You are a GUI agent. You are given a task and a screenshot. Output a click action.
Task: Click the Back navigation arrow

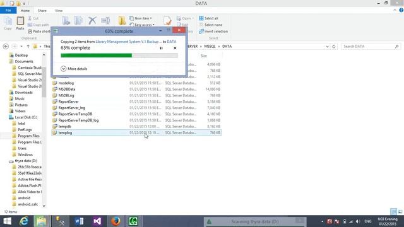point(6,46)
